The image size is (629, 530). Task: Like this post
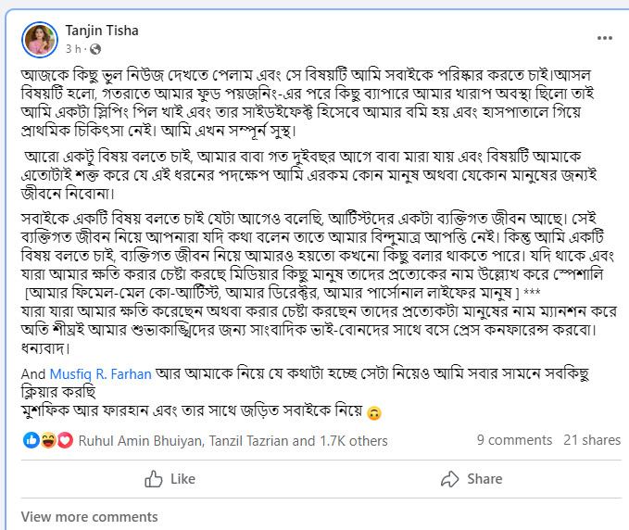[x=170, y=479]
